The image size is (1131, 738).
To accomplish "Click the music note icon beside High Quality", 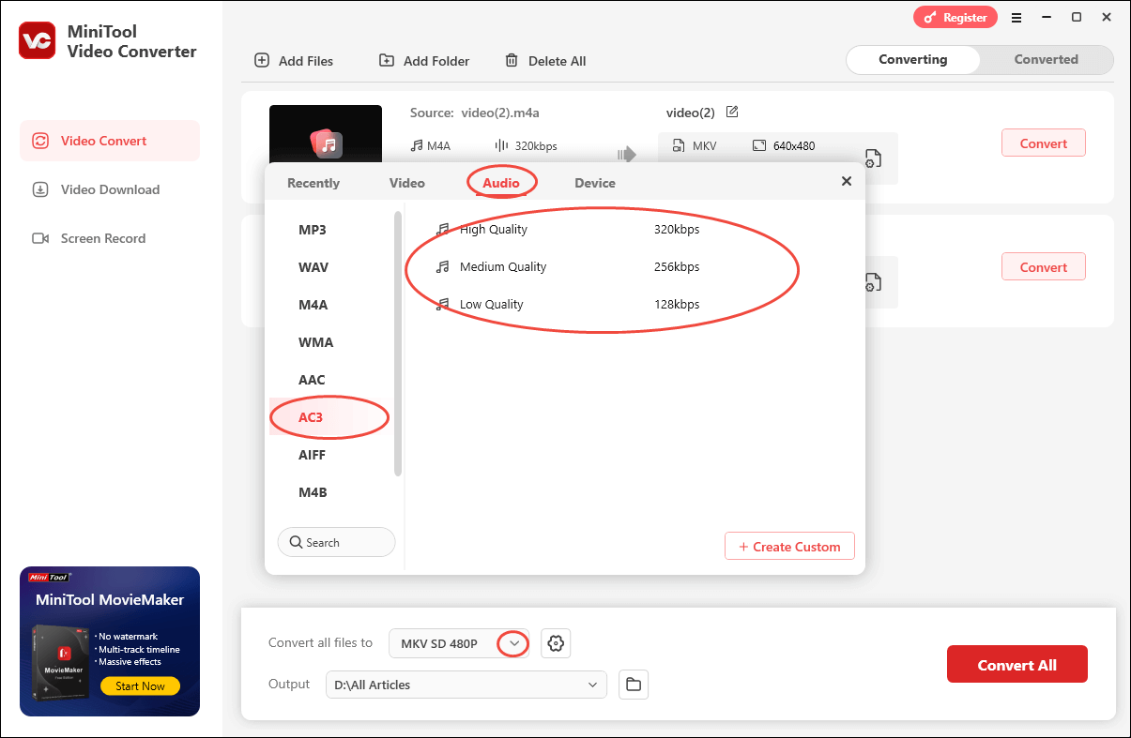I will 443,229.
